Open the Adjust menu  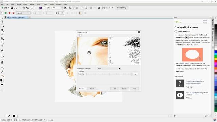[25, 4]
